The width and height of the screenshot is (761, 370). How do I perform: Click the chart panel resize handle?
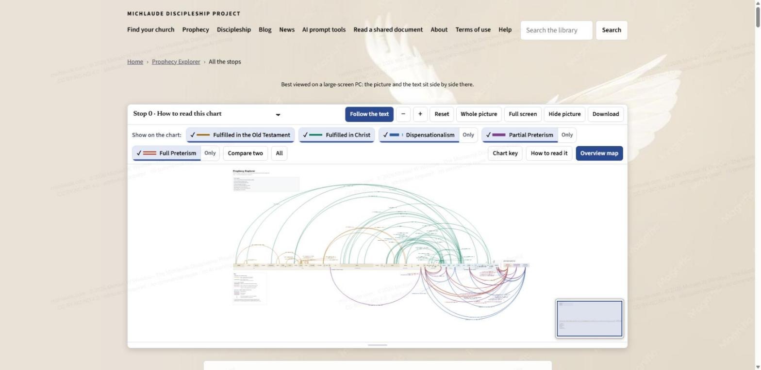(378, 345)
